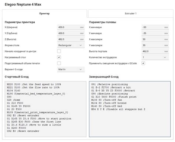Open the Форма стола dropdown
The image size is (175, 142).
pos(71,45)
